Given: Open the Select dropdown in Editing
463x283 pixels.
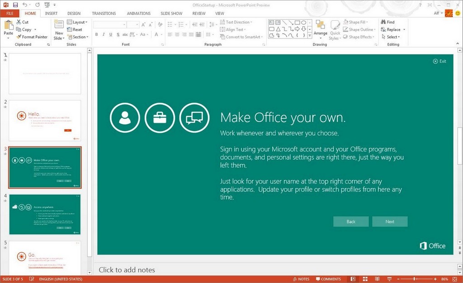Looking at the screenshot, I should coord(390,37).
